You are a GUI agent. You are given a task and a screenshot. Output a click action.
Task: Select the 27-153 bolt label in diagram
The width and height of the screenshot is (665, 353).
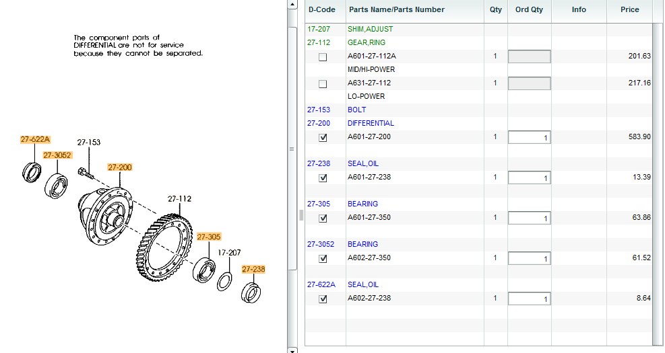[x=88, y=143]
